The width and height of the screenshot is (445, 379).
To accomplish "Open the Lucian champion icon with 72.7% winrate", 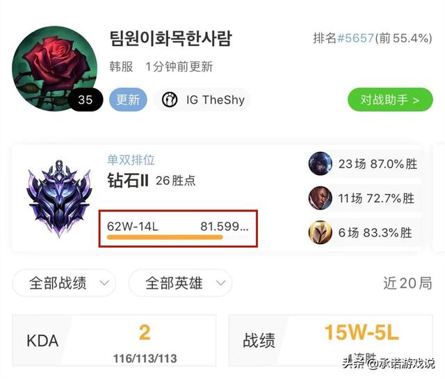I will (320, 198).
